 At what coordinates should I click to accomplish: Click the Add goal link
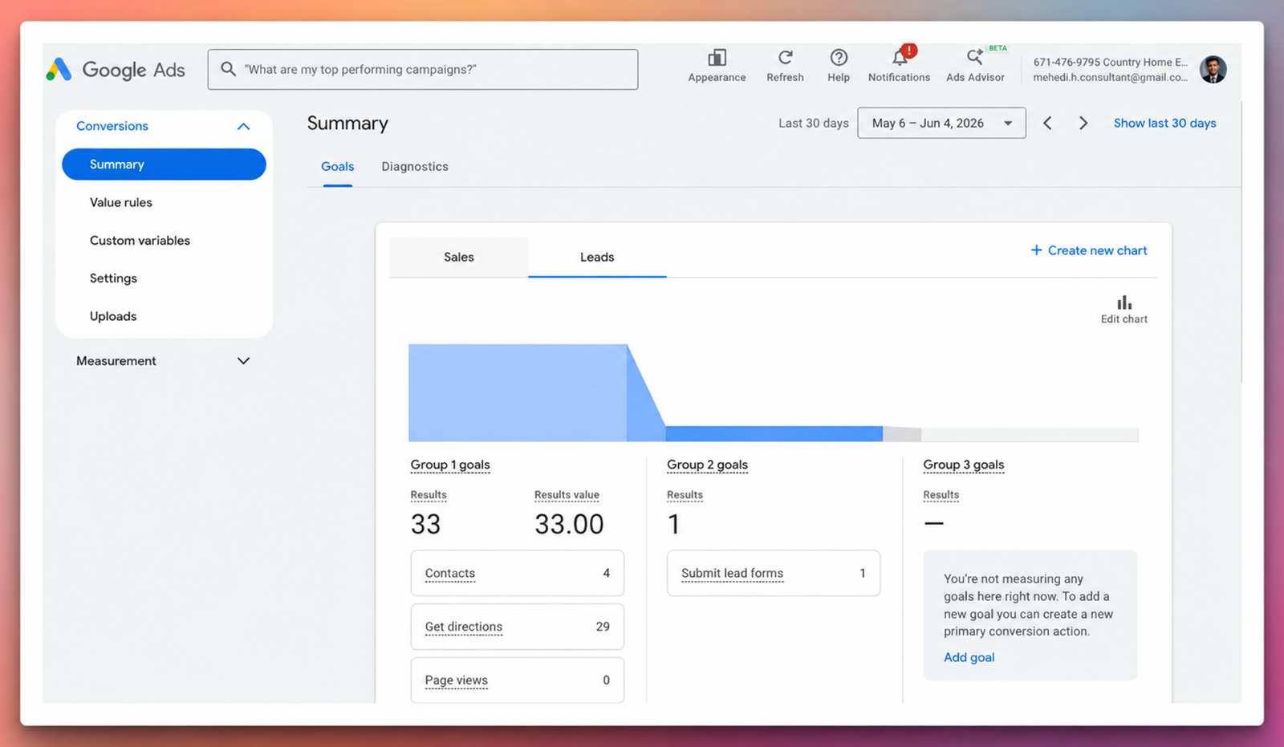click(x=969, y=657)
